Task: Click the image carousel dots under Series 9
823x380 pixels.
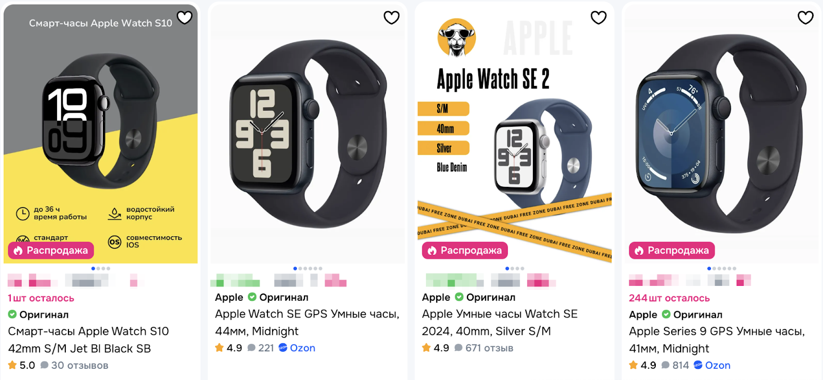Action: (722, 268)
